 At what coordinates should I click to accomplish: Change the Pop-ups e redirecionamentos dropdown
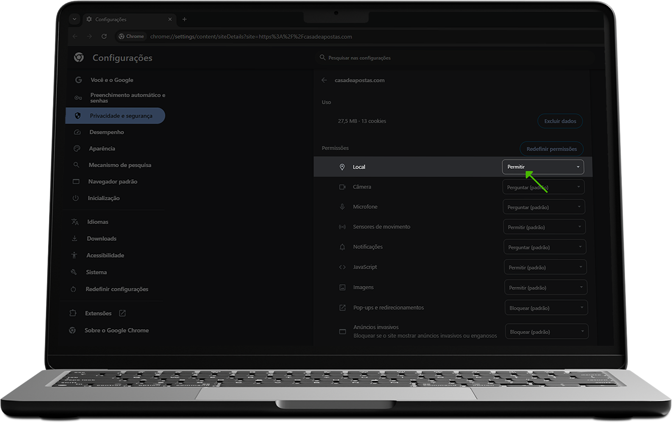tap(546, 308)
